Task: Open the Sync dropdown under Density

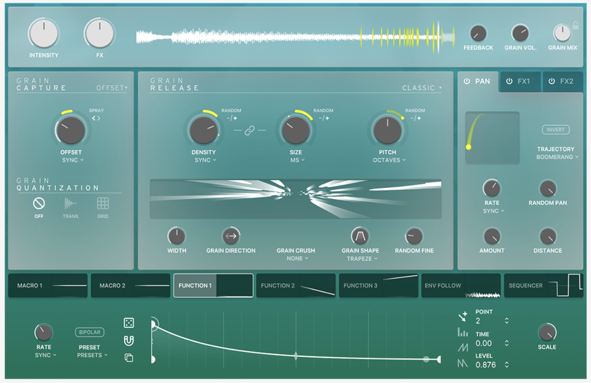Action: click(205, 160)
